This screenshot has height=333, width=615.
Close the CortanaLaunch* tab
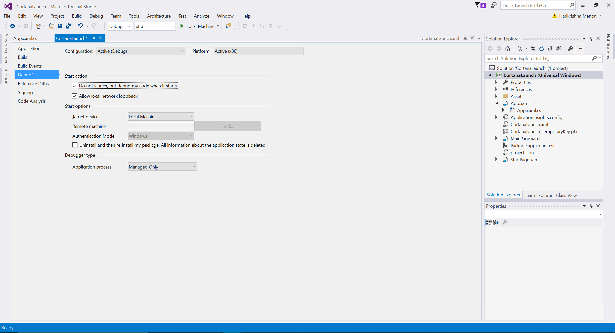100,38
